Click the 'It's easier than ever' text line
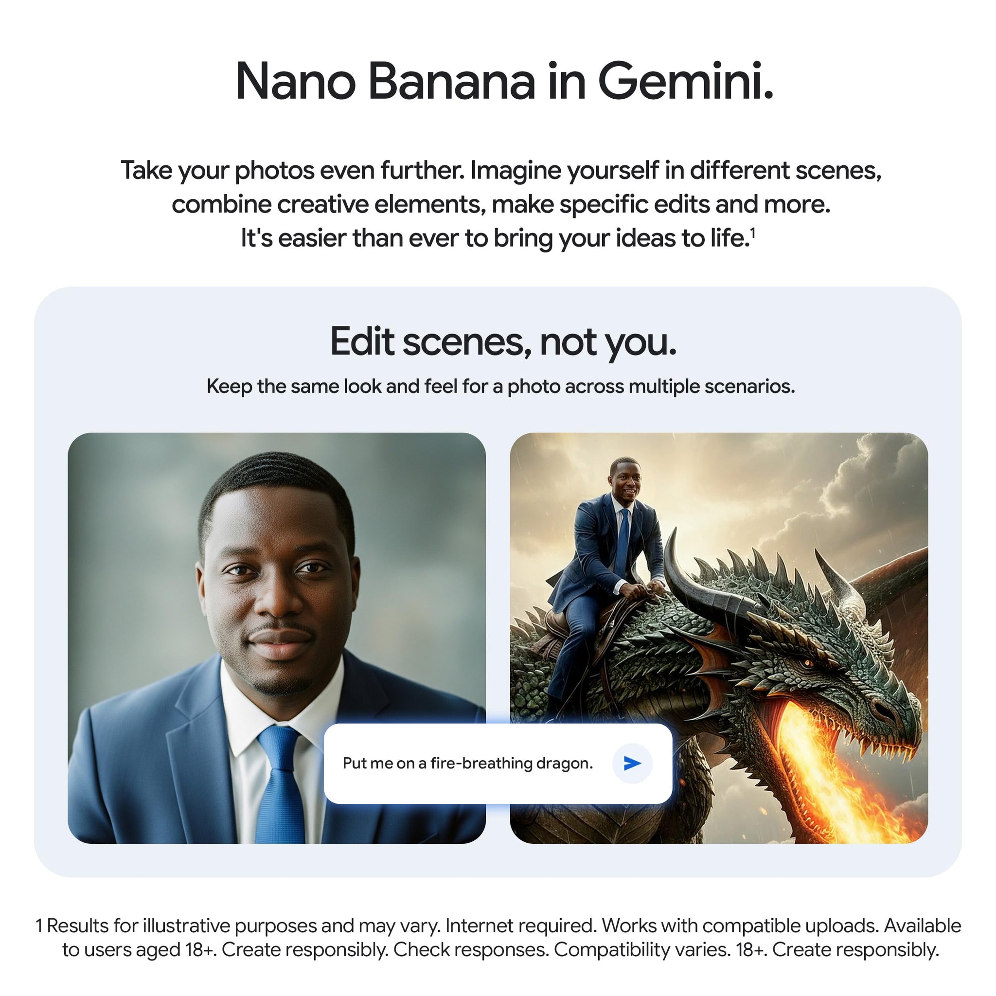 [498, 238]
